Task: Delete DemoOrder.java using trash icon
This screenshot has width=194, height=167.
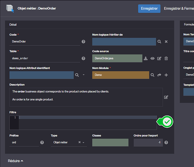Action: [166, 58]
